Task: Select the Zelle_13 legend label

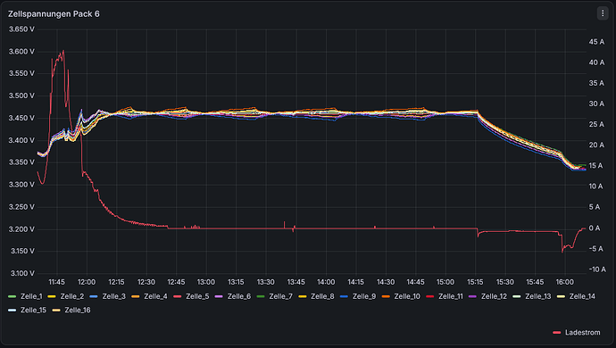Action: click(537, 296)
